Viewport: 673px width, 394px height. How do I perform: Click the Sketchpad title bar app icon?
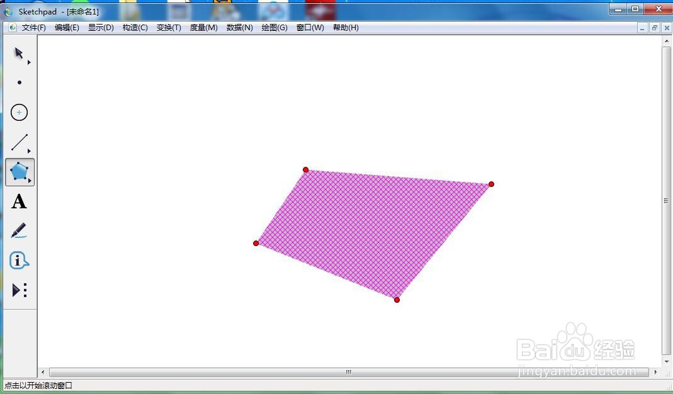click(8, 11)
